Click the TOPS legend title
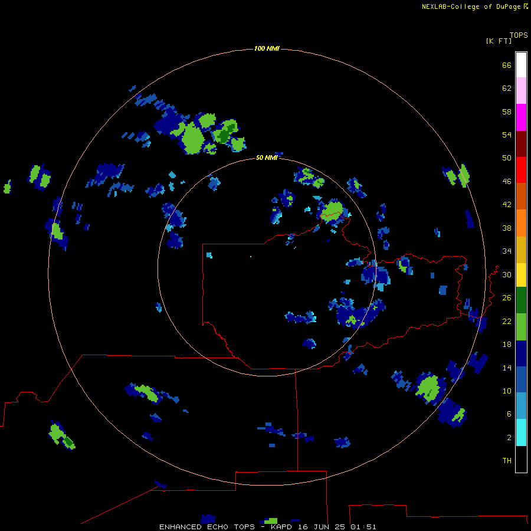Screen dimensions: 531x531 (519, 35)
